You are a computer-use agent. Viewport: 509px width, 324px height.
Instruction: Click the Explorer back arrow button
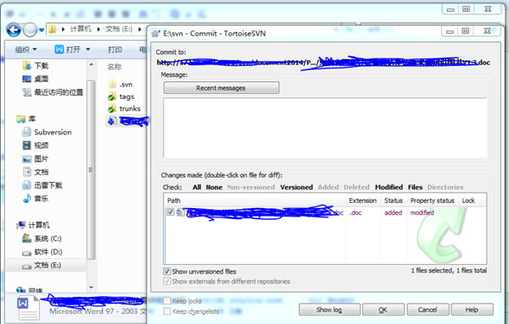(14, 30)
